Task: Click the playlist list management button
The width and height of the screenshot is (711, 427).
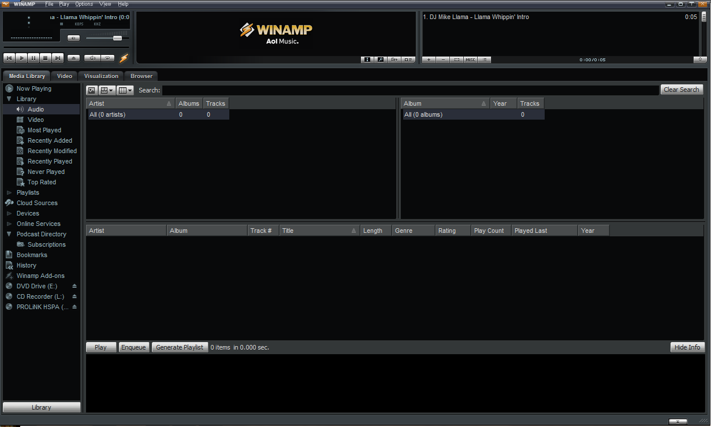Action: click(485, 60)
